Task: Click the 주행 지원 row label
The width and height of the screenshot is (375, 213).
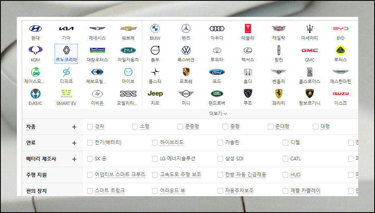Action: 37,175
